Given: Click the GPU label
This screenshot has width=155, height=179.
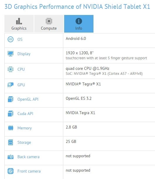Looking at the screenshot, I should coord(21,85).
